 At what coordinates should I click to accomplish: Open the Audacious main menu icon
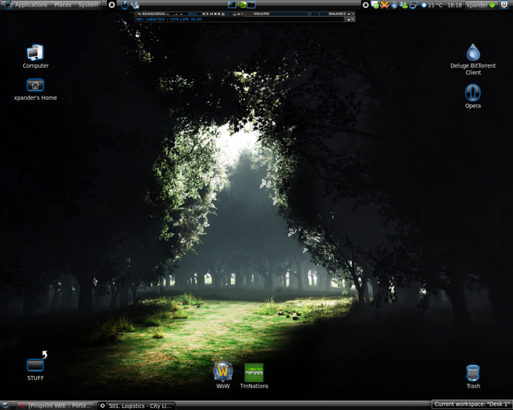click(139, 13)
